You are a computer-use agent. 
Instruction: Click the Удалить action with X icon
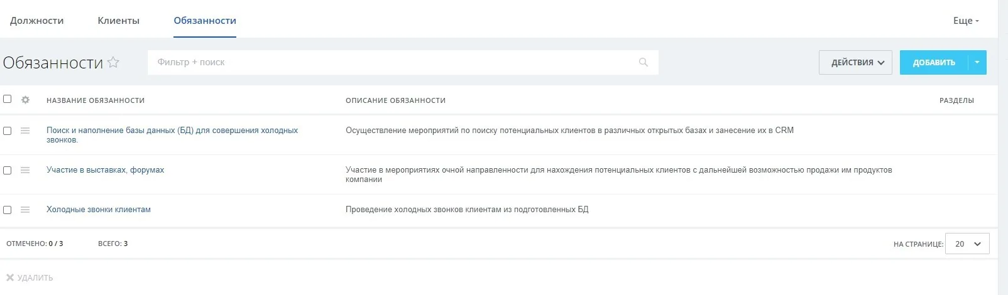pyautogui.click(x=30, y=277)
